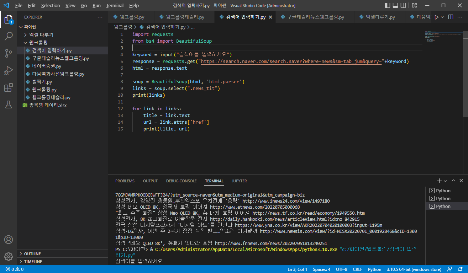Select Python interpreter 3.10.5 64-bit
This screenshot has width=468, height=273.
[x=414, y=269]
